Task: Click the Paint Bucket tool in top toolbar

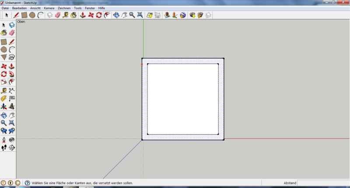Action: pos(73,15)
